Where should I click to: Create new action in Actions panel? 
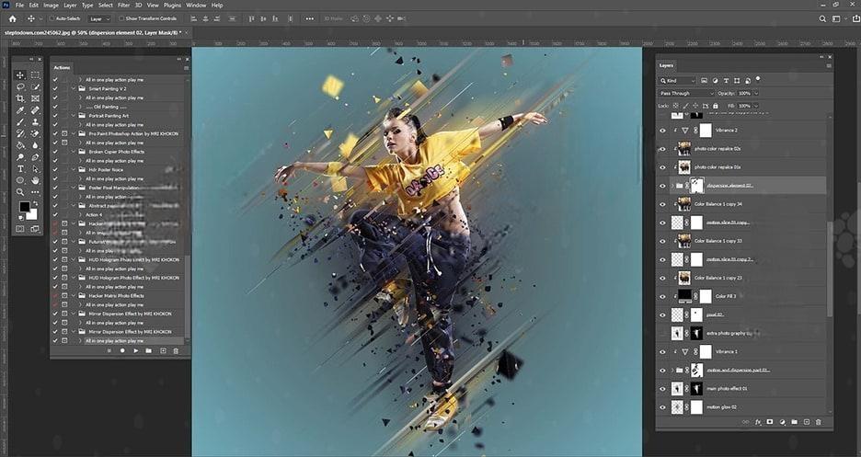click(x=163, y=350)
